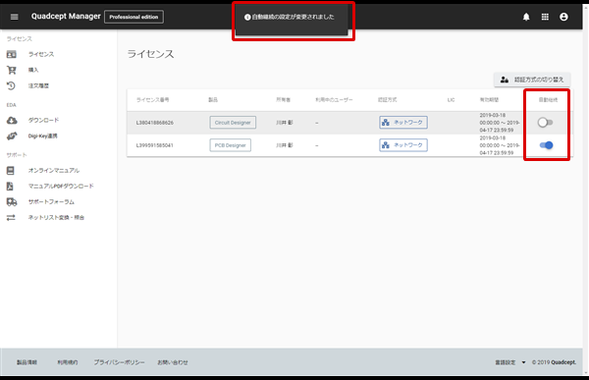Click the ライセンス page heading
Viewport: 589px width, 380px height.
tap(150, 54)
